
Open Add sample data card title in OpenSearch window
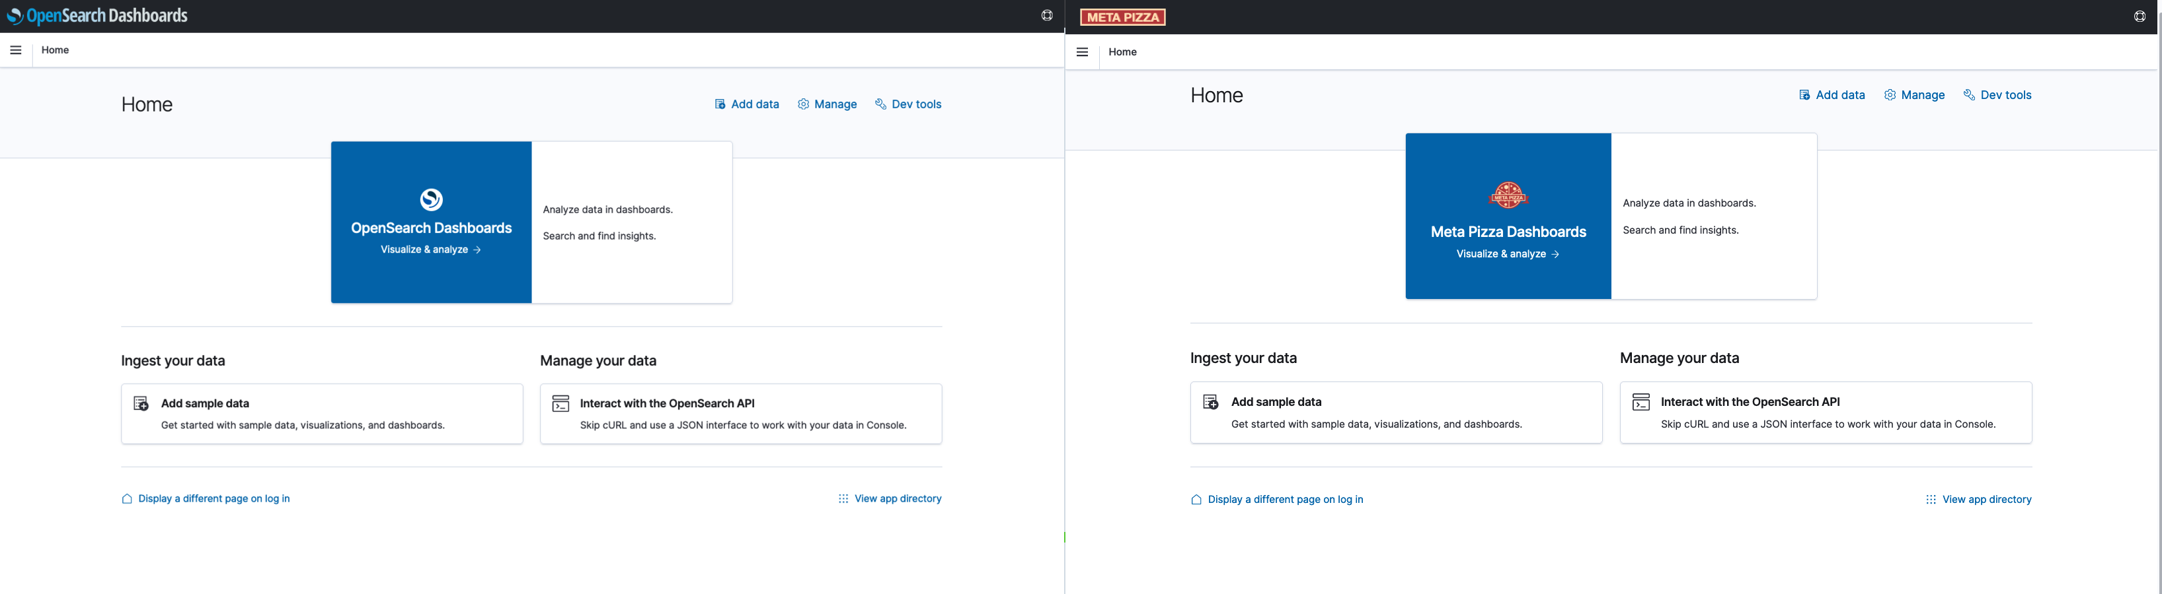(x=205, y=403)
